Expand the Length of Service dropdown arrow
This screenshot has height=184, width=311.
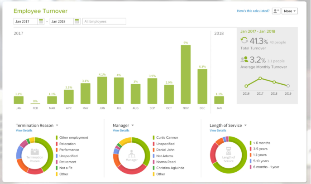(x=245, y=126)
